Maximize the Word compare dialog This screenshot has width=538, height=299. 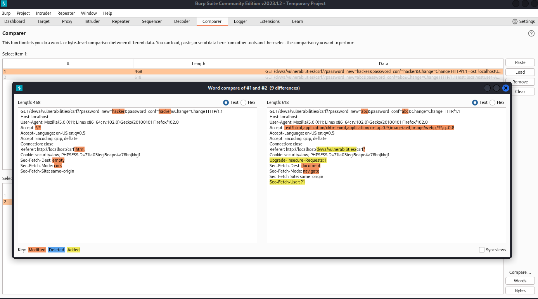tap(496, 88)
